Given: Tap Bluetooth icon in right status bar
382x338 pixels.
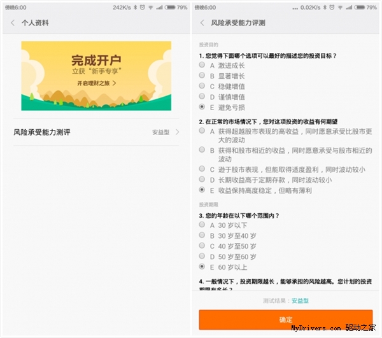Looking at the screenshot, I should pos(323,7).
